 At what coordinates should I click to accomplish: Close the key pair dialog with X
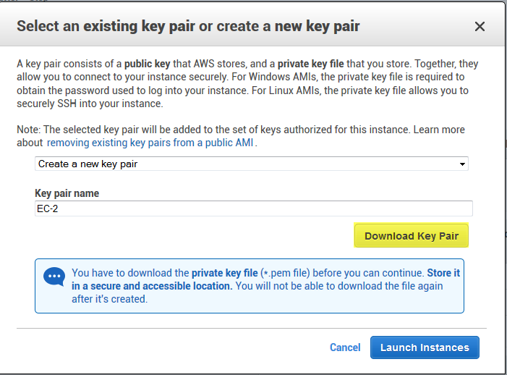point(480,27)
